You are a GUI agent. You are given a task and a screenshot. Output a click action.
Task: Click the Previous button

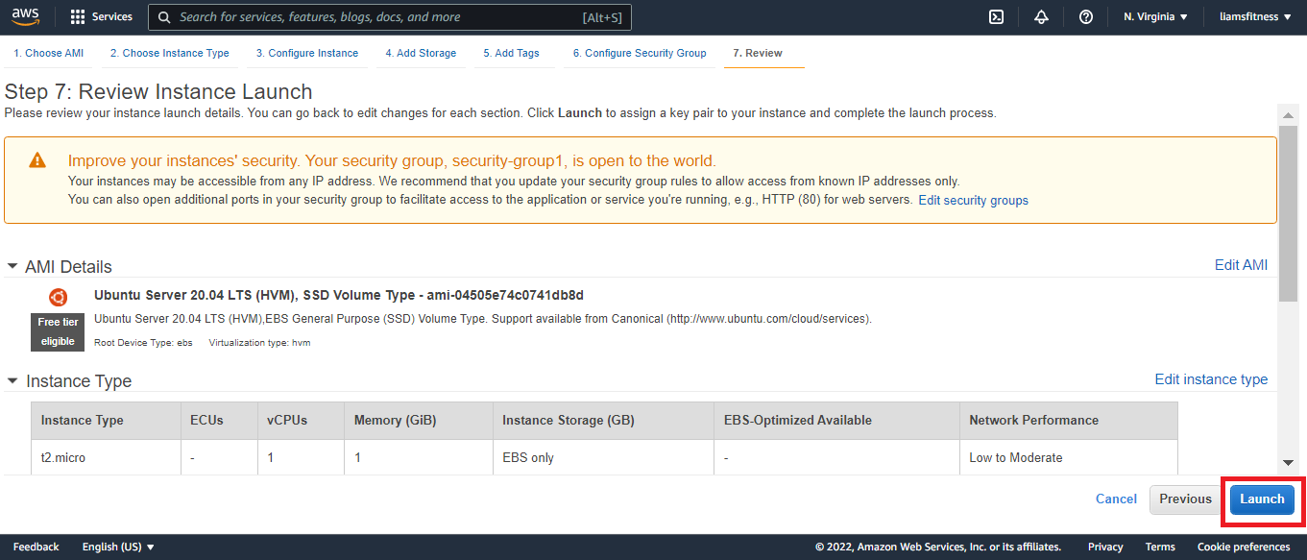click(x=1185, y=499)
